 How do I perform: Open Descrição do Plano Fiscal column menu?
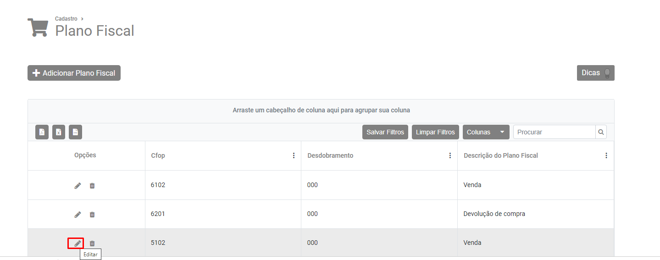(606, 155)
